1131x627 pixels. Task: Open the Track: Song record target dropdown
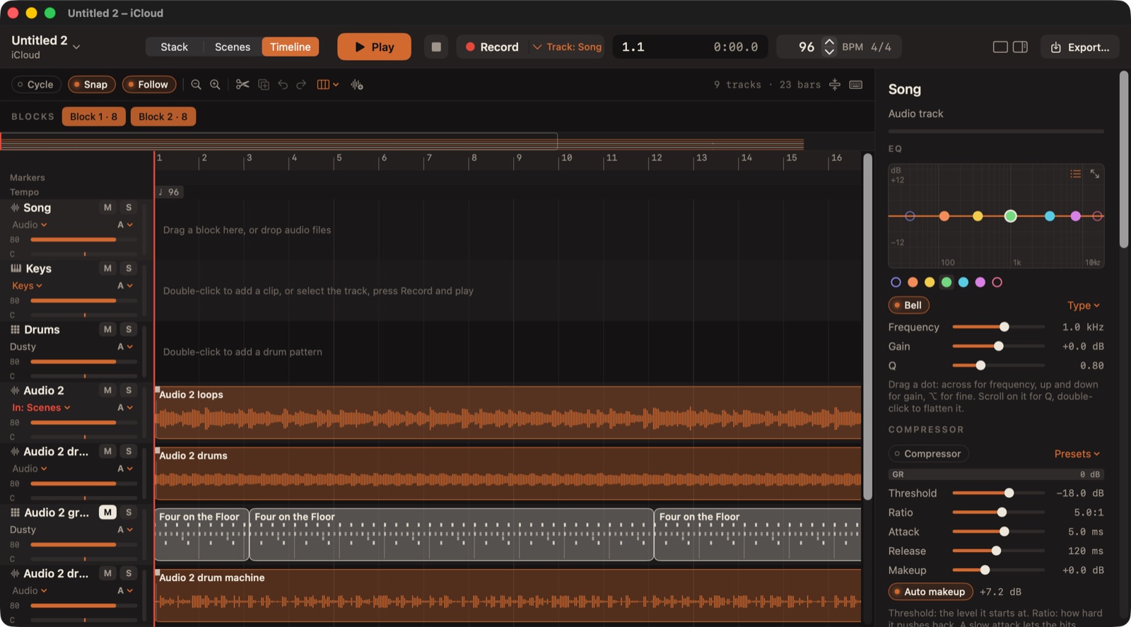pyautogui.click(x=568, y=47)
